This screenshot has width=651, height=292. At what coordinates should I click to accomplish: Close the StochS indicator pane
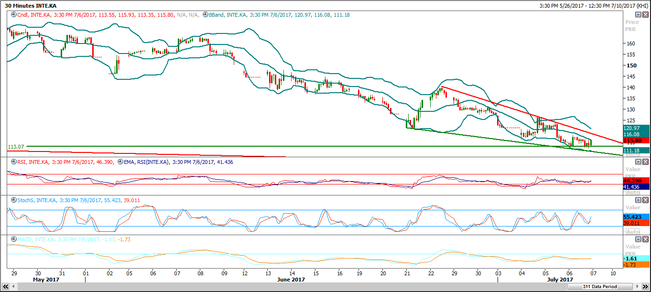[x=645, y=201]
